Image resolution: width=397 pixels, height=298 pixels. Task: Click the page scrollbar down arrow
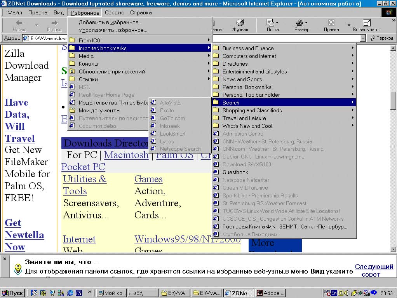coord(393,249)
